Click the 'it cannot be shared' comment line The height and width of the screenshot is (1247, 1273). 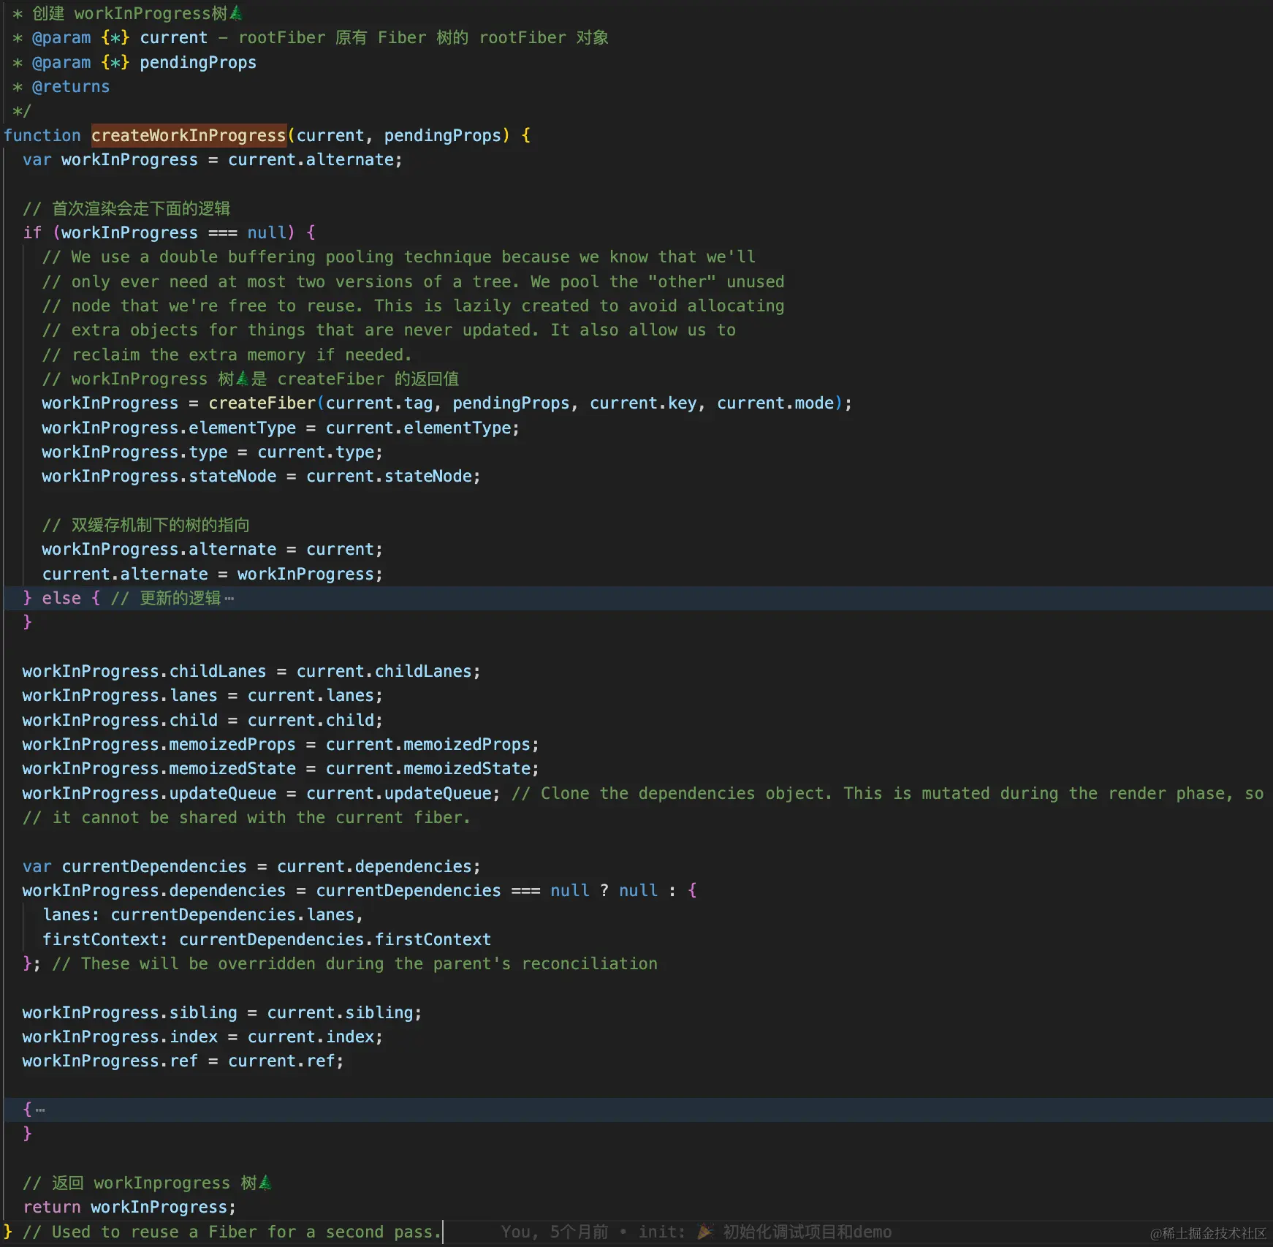coord(246,817)
